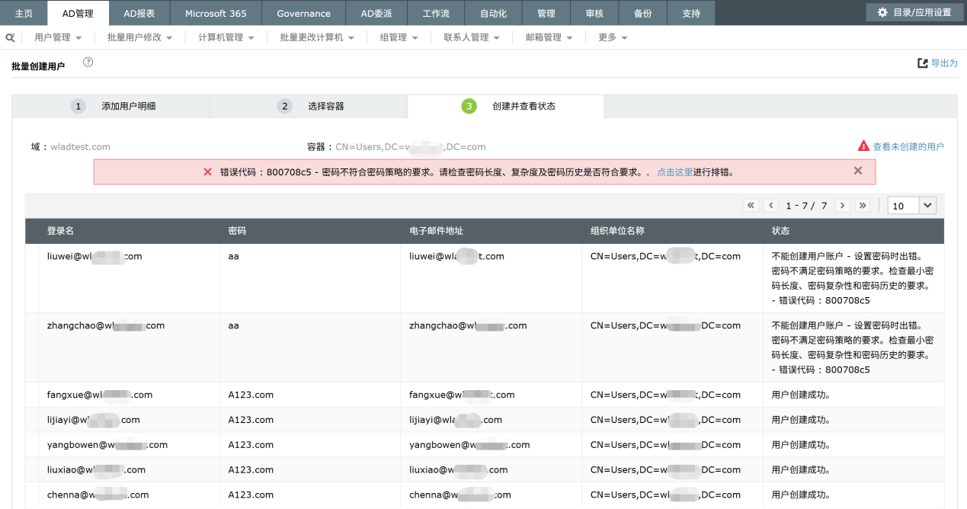Switch to the AD报表 tab
Image resolution: width=967 pixels, height=509 pixels.
click(139, 13)
